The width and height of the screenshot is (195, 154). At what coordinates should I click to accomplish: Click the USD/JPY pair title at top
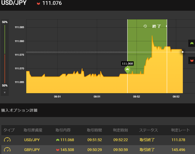click(x=14, y=3)
